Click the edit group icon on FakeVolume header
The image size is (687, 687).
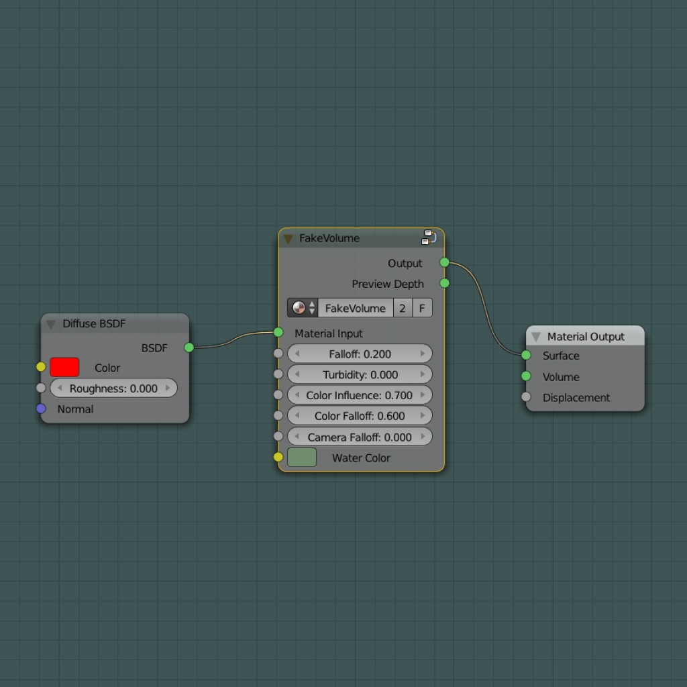pos(429,237)
